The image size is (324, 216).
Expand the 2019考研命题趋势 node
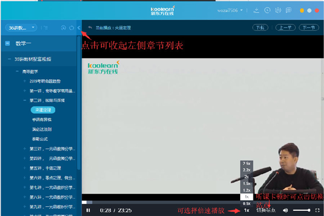(x=24, y=81)
